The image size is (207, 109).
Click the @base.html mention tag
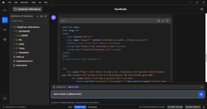coord(73,87)
